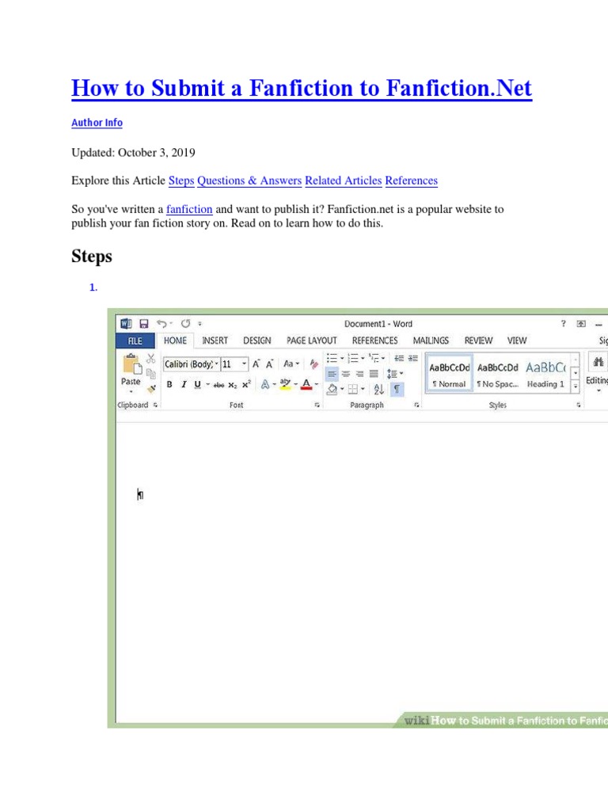Screen dimensions: 608x811
Task: Switch to the REVIEW tab
Action: coord(478,341)
